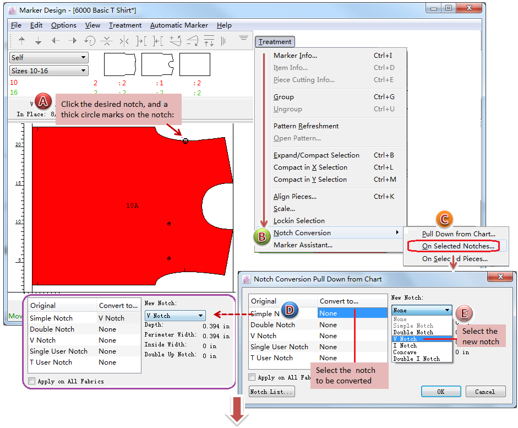Click the move piece up arrow icon
This screenshot has width=518, height=428.
pos(22,41)
